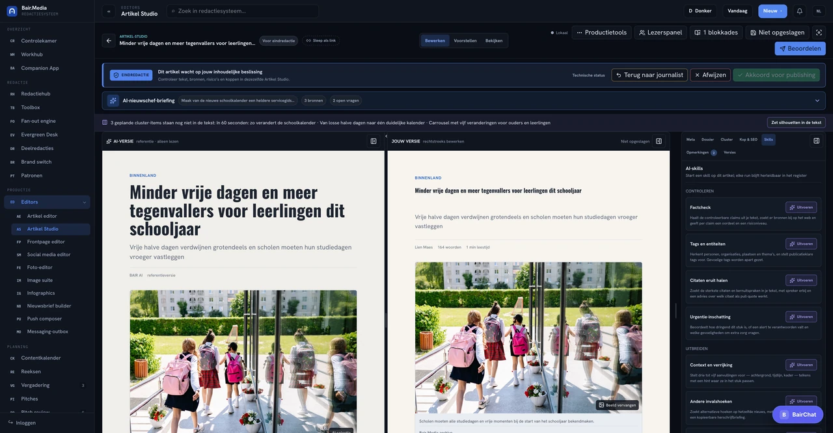Collapse the AI-versie pane layout icon
The width and height of the screenshot is (833, 433).
(374, 141)
